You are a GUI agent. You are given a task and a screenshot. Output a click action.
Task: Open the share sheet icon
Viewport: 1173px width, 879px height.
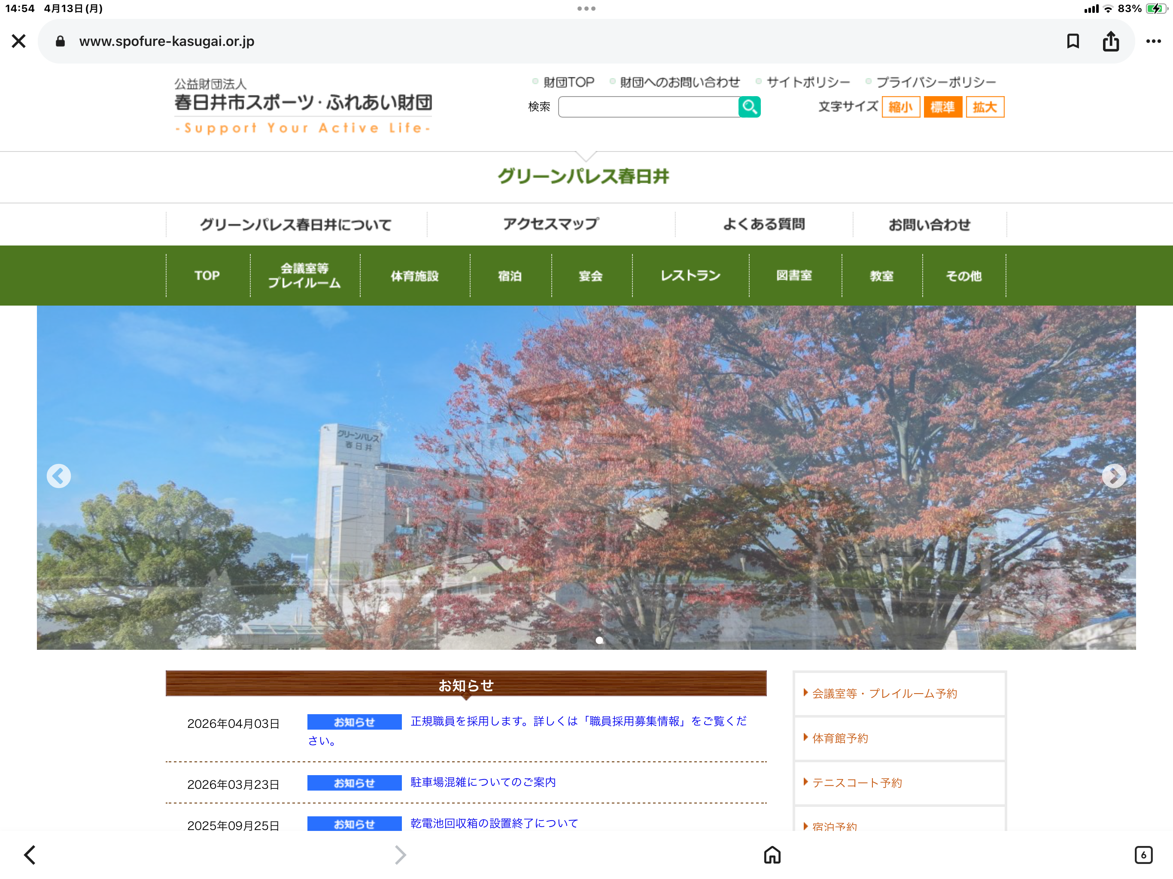(x=1110, y=41)
